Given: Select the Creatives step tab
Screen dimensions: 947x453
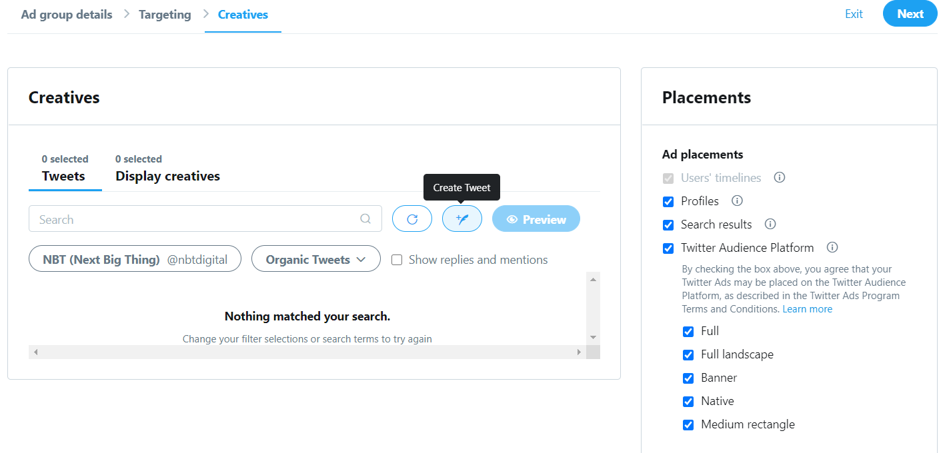Looking at the screenshot, I should point(243,14).
